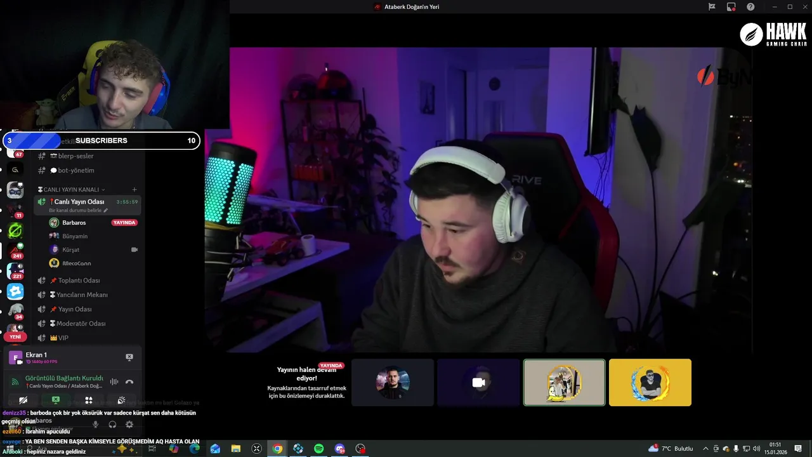Open the blue puzzle-piece server icon
The height and width of the screenshot is (457, 812).
click(x=15, y=291)
